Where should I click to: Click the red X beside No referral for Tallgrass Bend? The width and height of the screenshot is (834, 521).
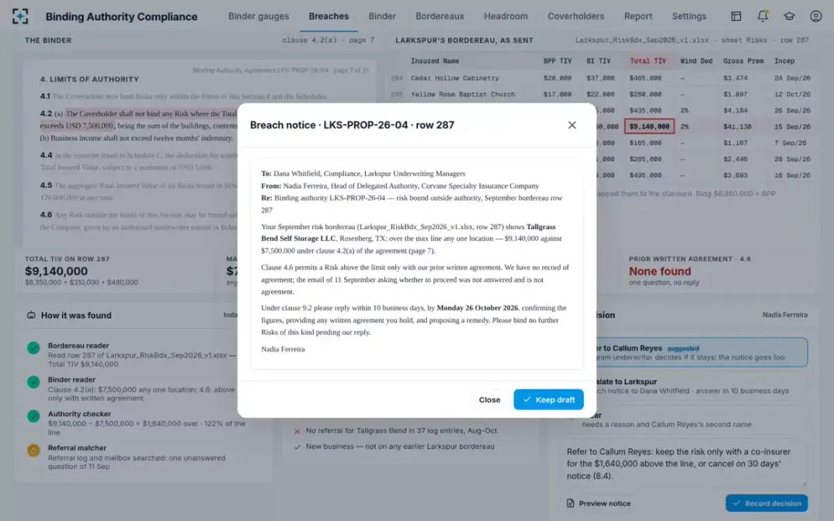coord(297,431)
